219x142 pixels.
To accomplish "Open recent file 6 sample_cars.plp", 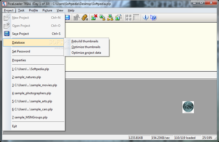I will [x=34, y=109].
